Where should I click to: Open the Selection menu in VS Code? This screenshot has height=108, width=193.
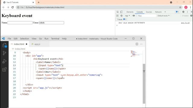point(24,39)
